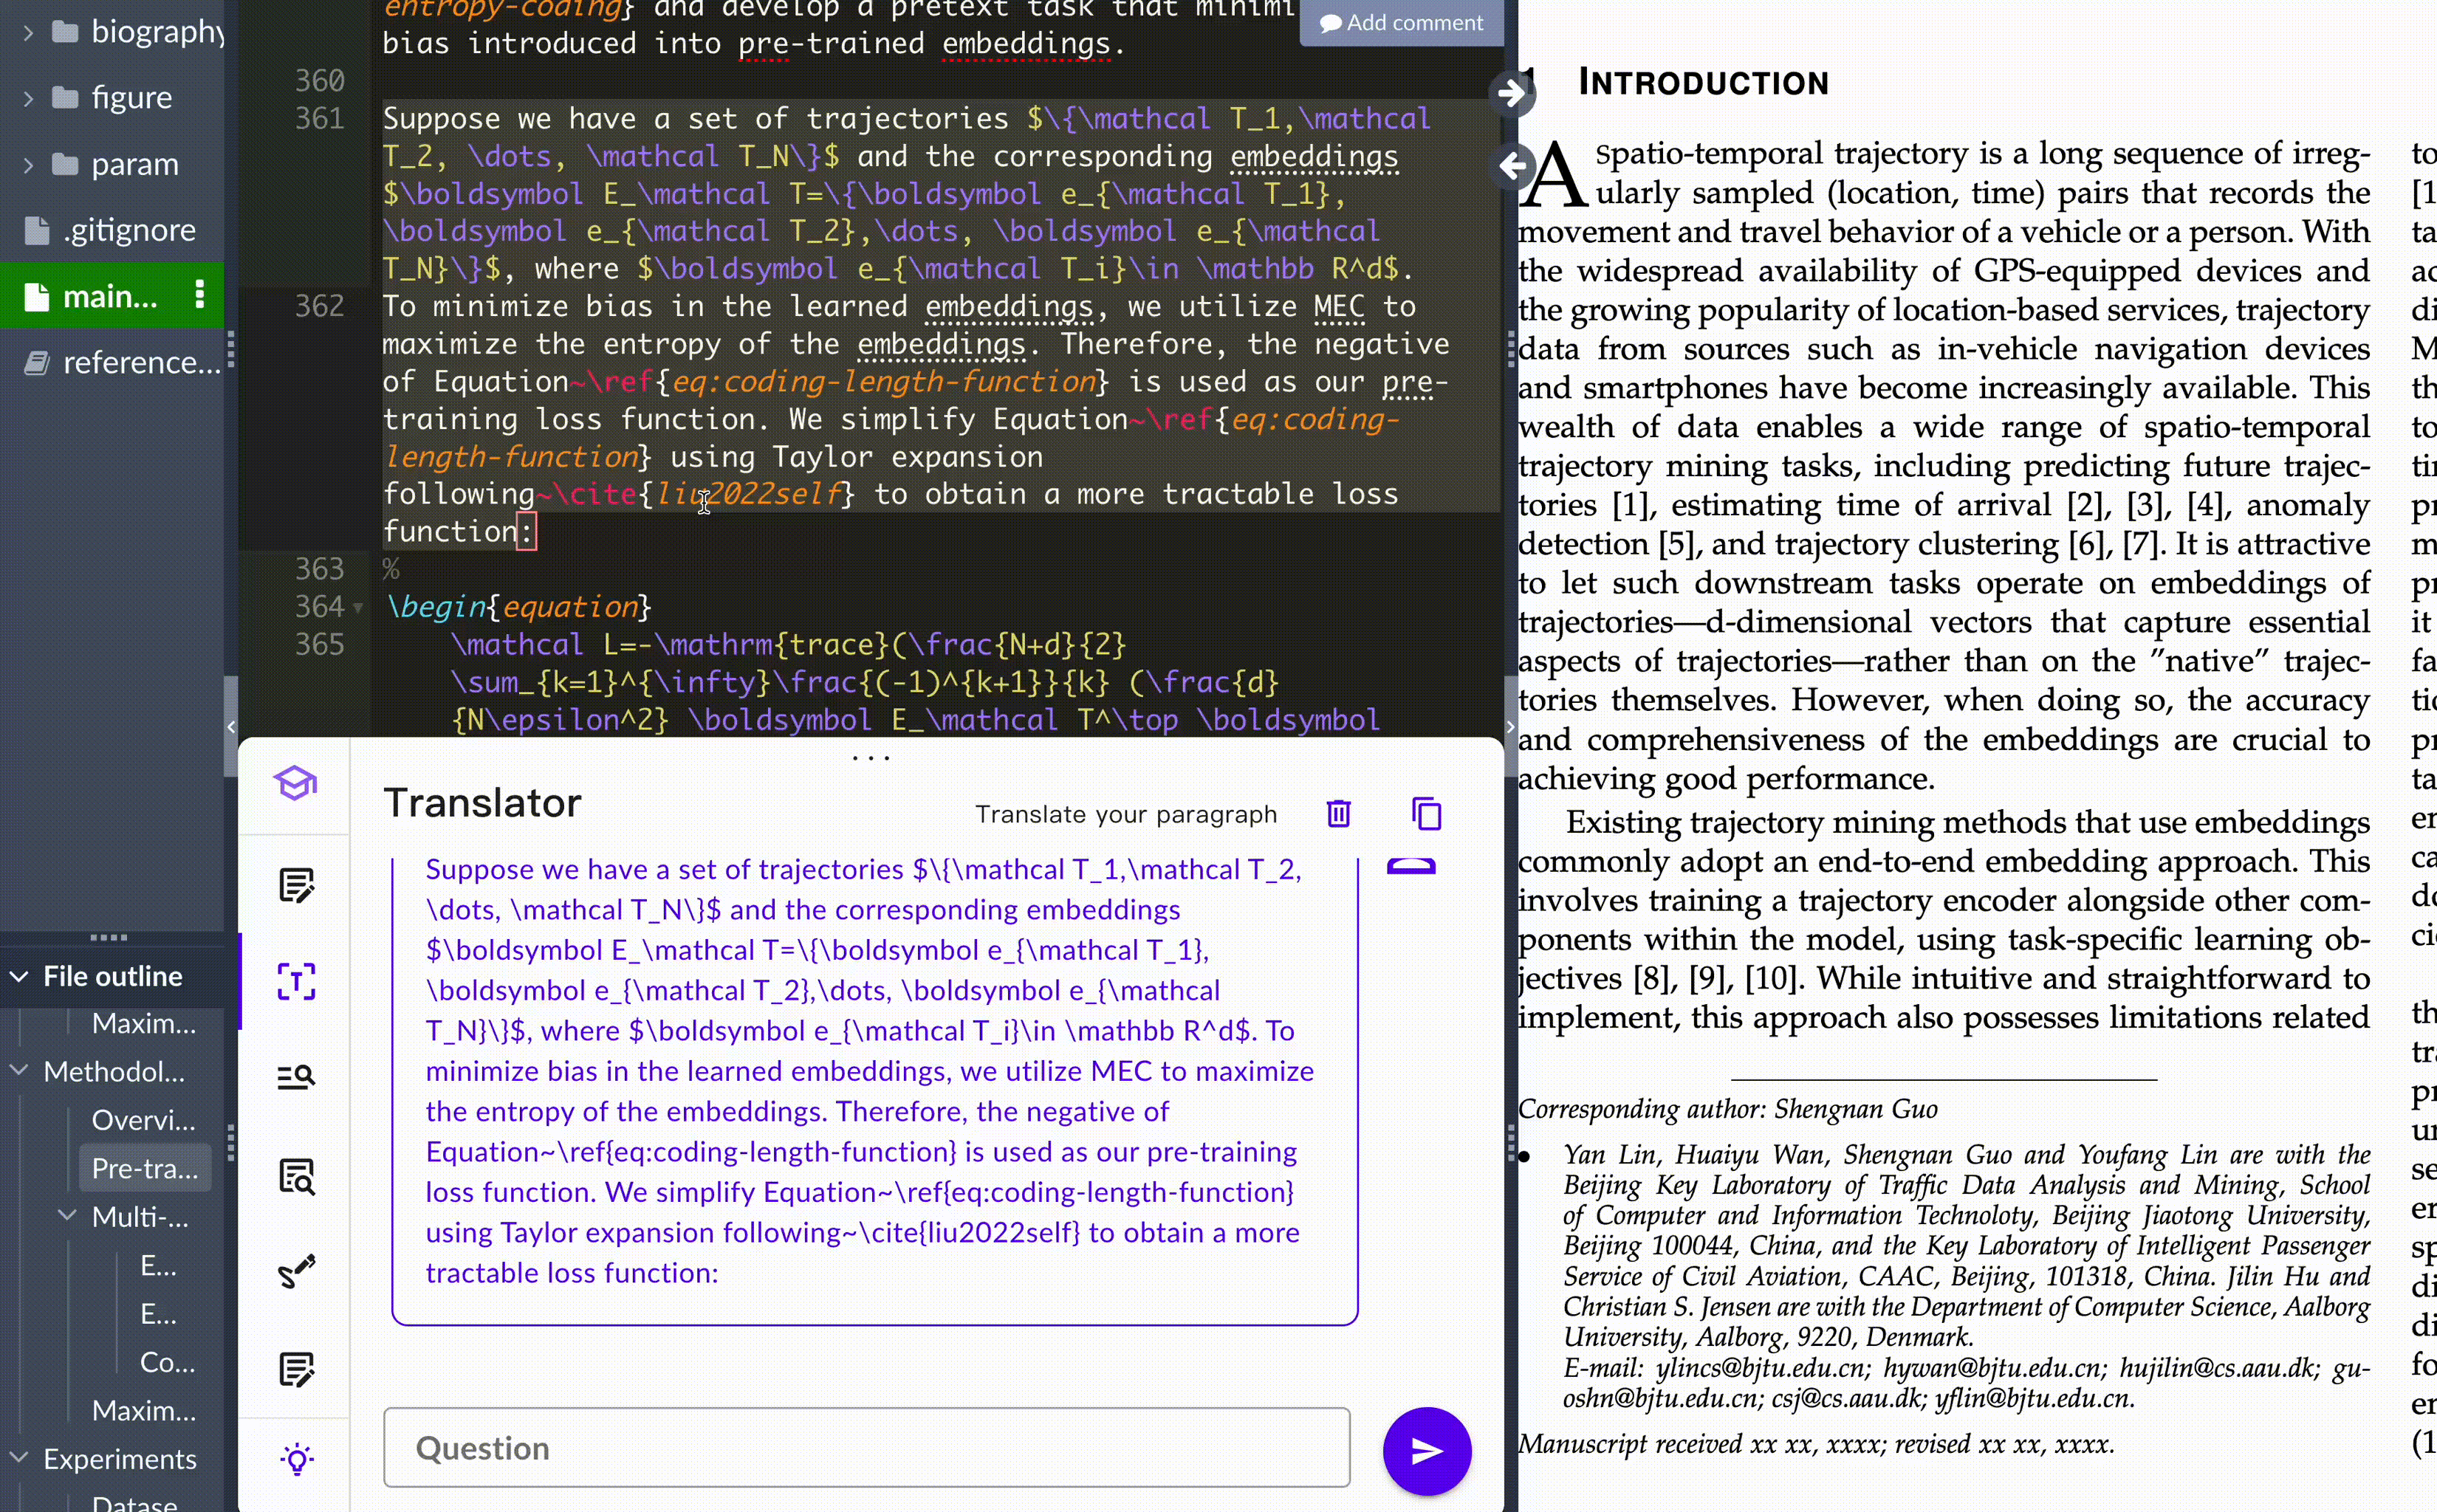Screen dimensions: 2437x1512
Task: Expand the biography folder
Action: tap(28, 33)
